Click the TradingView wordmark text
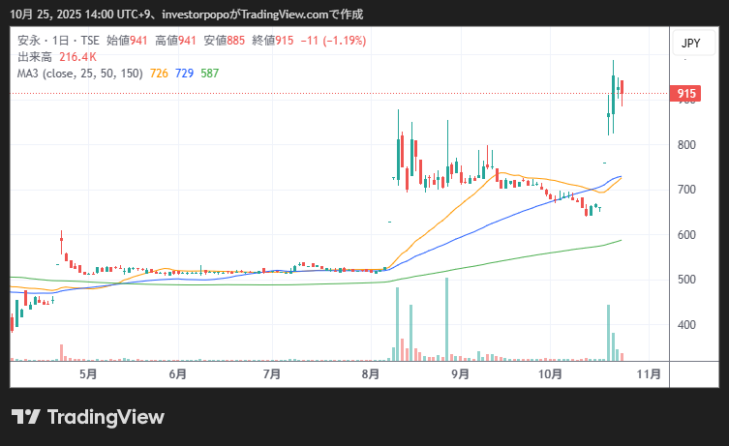The image size is (729, 446). pyautogui.click(x=106, y=417)
